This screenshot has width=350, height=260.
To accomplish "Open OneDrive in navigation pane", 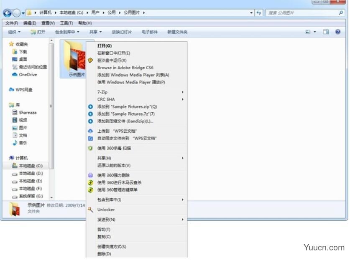I will tap(25, 74).
